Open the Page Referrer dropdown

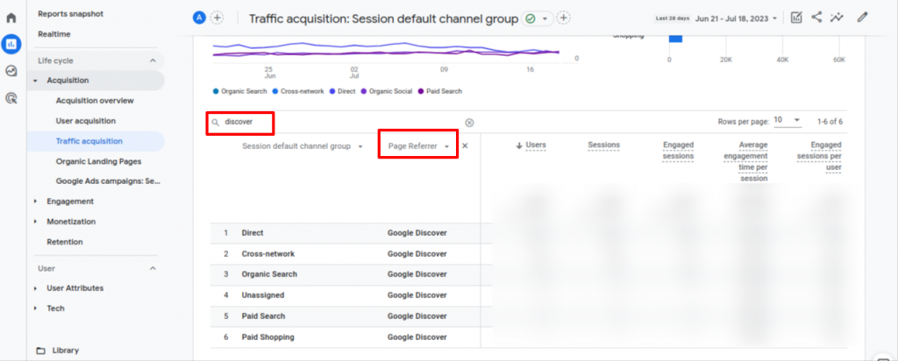pos(418,146)
